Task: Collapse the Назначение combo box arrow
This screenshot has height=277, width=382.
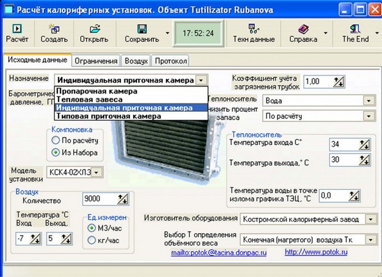Action: click(x=201, y=80)
